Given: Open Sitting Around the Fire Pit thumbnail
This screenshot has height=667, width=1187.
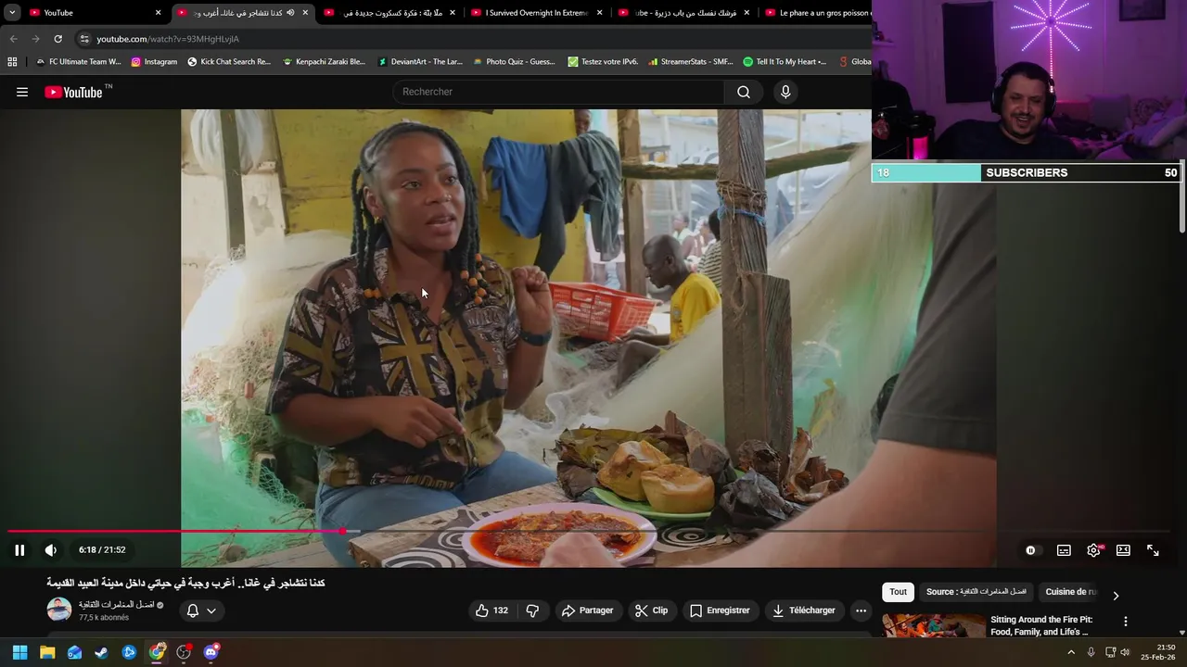Looking at the screenshot, I should coord(934,625).
